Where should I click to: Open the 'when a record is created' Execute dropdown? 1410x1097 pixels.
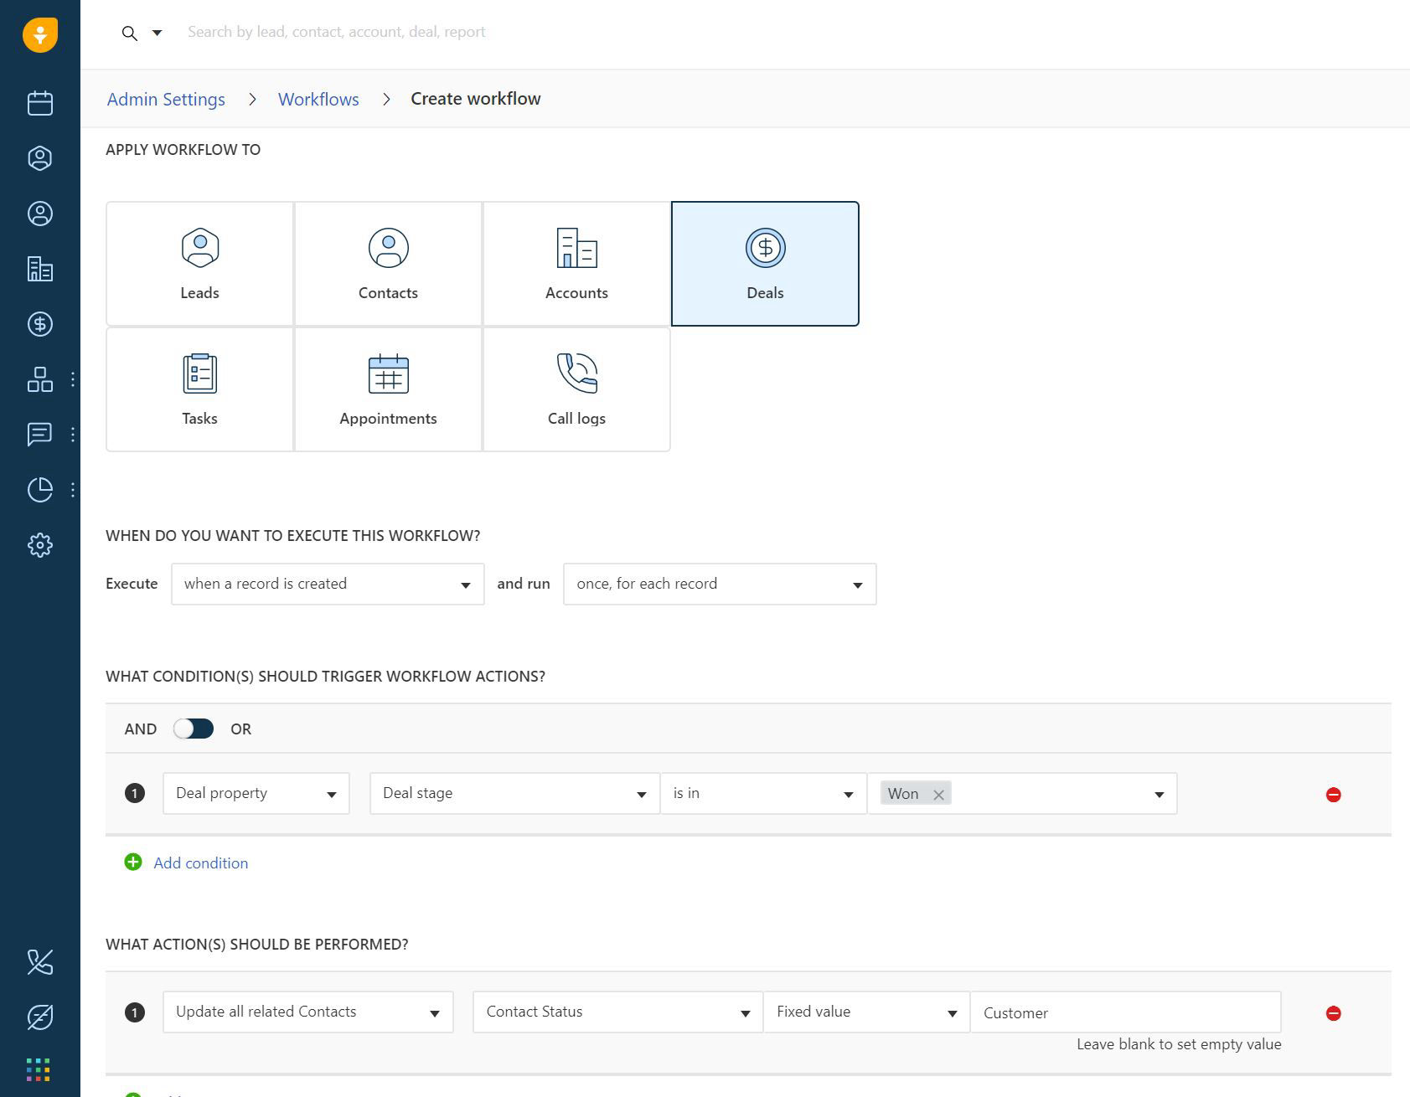(x=327, y=584)
